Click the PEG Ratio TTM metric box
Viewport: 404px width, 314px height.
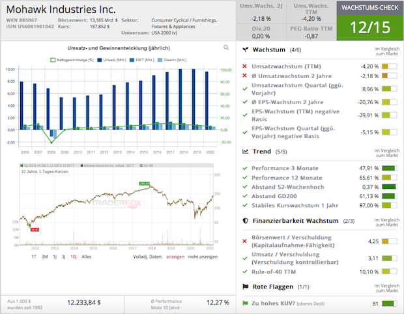311,32
